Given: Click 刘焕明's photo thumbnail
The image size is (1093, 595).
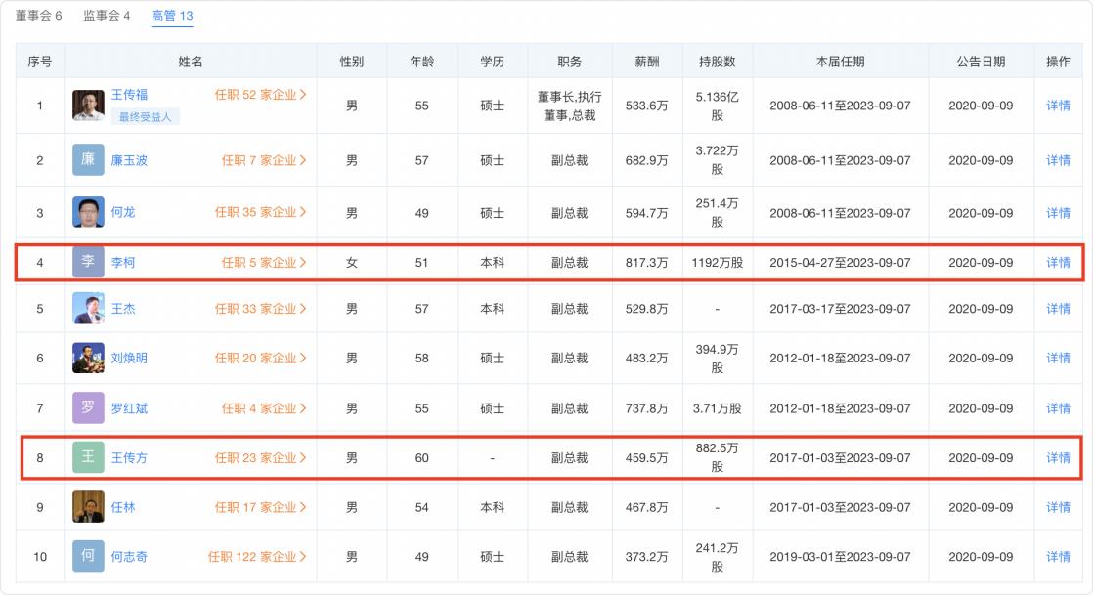Looking at the screenshot, I should tap(89, 359).
